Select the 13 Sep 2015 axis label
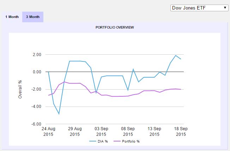The image size is (230, 151). [154, 132]
